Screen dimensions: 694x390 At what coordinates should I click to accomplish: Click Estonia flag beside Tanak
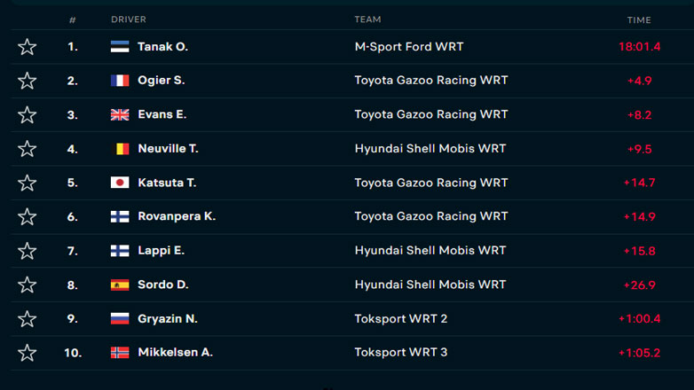pyautogui.click(x=120, y=47)
